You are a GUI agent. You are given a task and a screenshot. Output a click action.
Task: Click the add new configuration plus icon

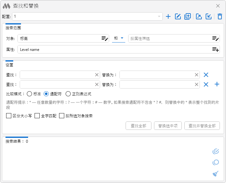click(x=168, y=16)
